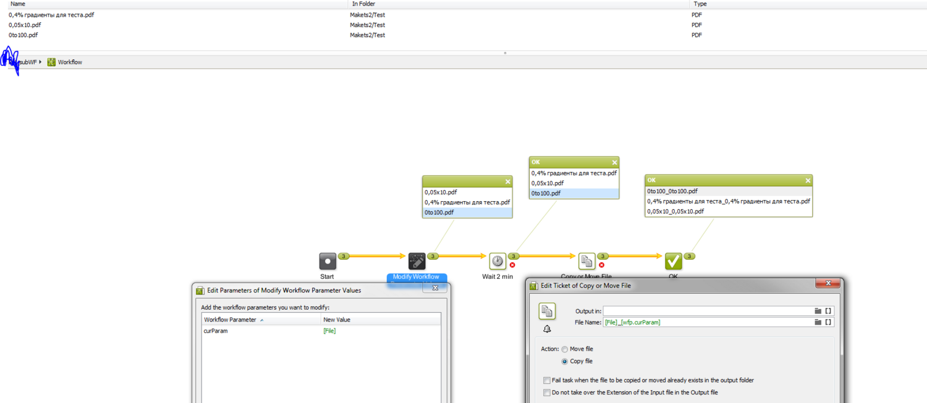Select the Wait 2 min clock node
This screenshot has width=927, height=403.
pos(497,261)
